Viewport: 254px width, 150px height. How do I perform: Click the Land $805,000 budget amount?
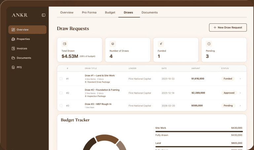pyautogui.click(x=237, y=143)
